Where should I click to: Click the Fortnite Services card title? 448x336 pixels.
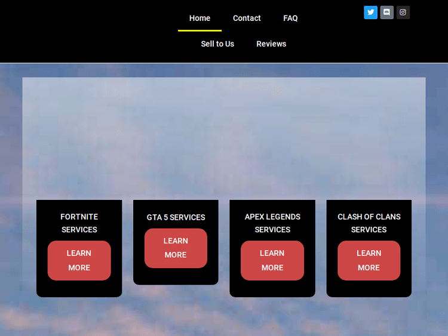pyautogui.click(x=79, y=223)
